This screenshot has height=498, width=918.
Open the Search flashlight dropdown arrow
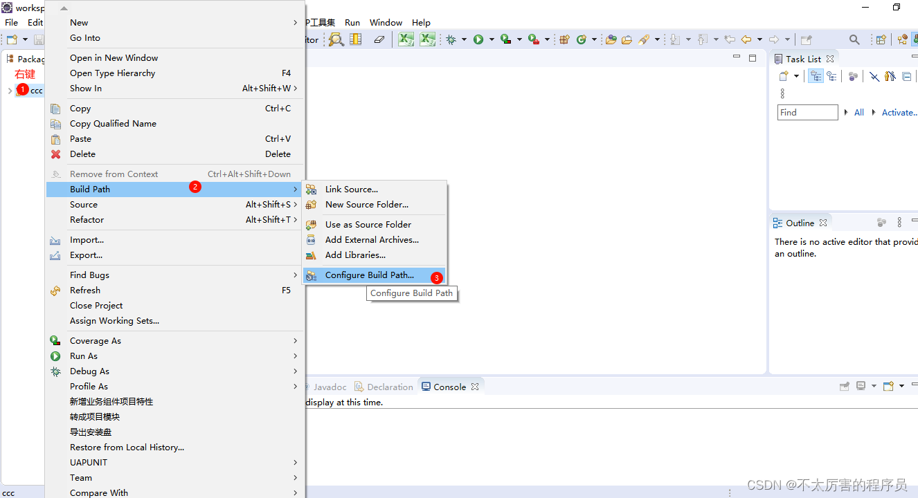pos(657,39)
